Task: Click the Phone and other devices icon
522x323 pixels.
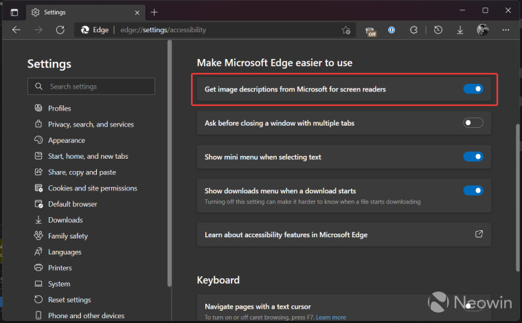Action: [x=38, y=315]
